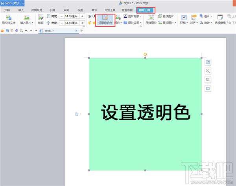Add a new document tab with plus
Screen dimensions: 236x186
point(82,31)
